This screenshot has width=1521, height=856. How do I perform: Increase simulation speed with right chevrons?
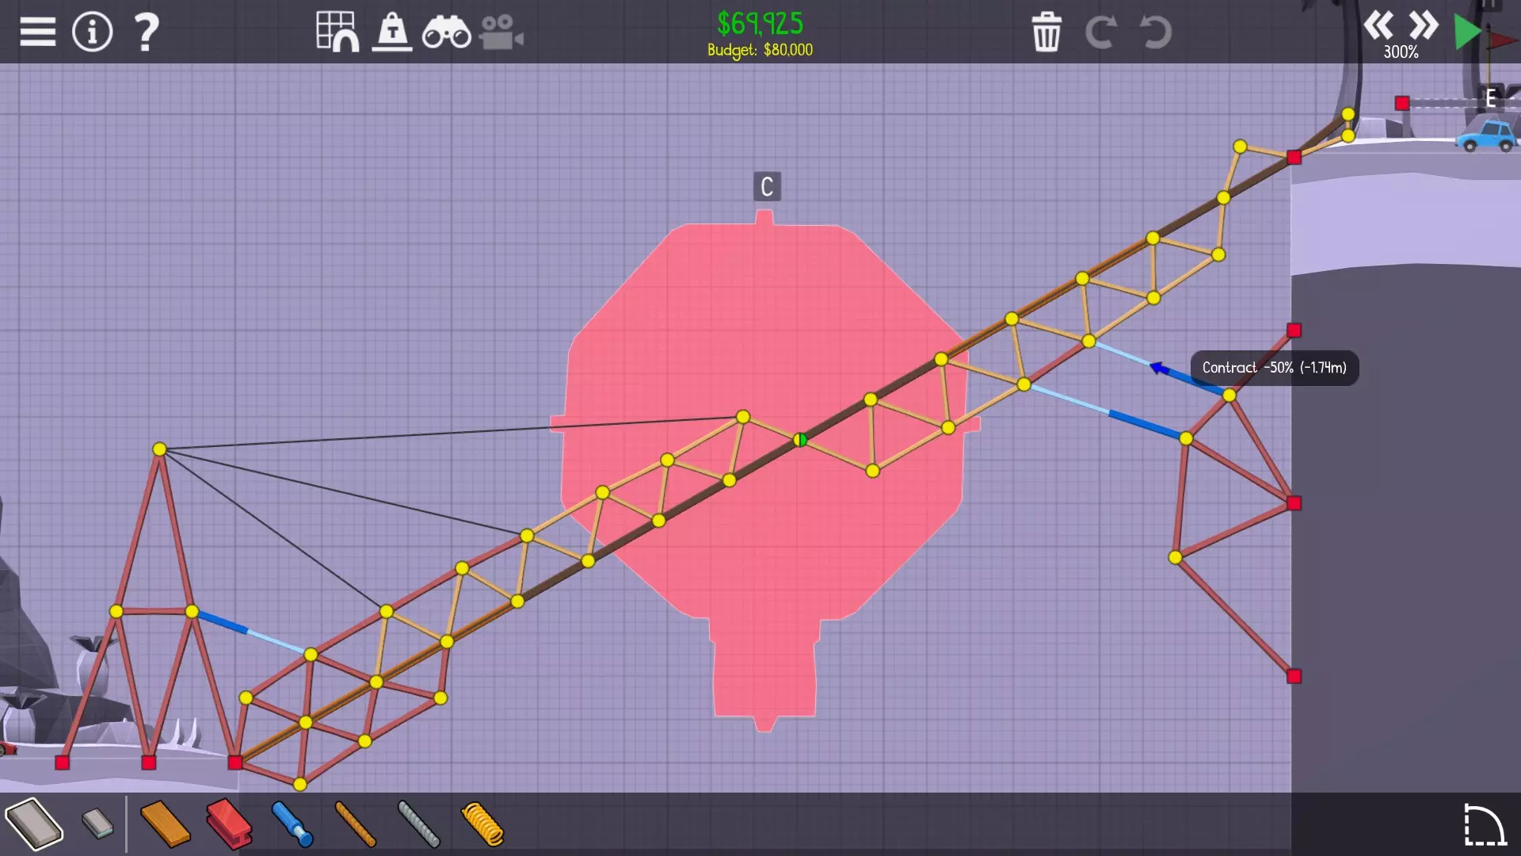(x=1424, y=25)
